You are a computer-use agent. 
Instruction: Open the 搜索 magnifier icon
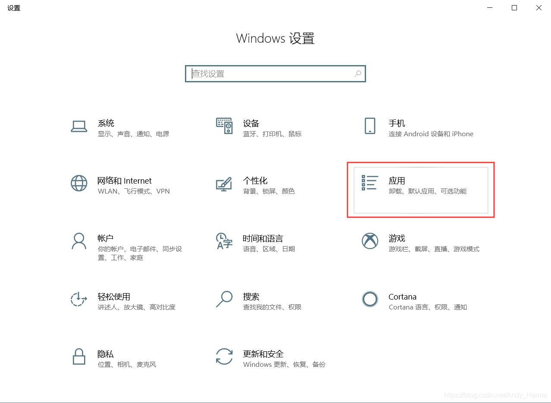coord(224,299)
